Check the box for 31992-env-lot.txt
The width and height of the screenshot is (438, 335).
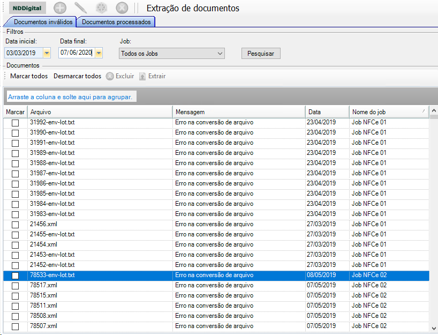click(x=15, y=123)
